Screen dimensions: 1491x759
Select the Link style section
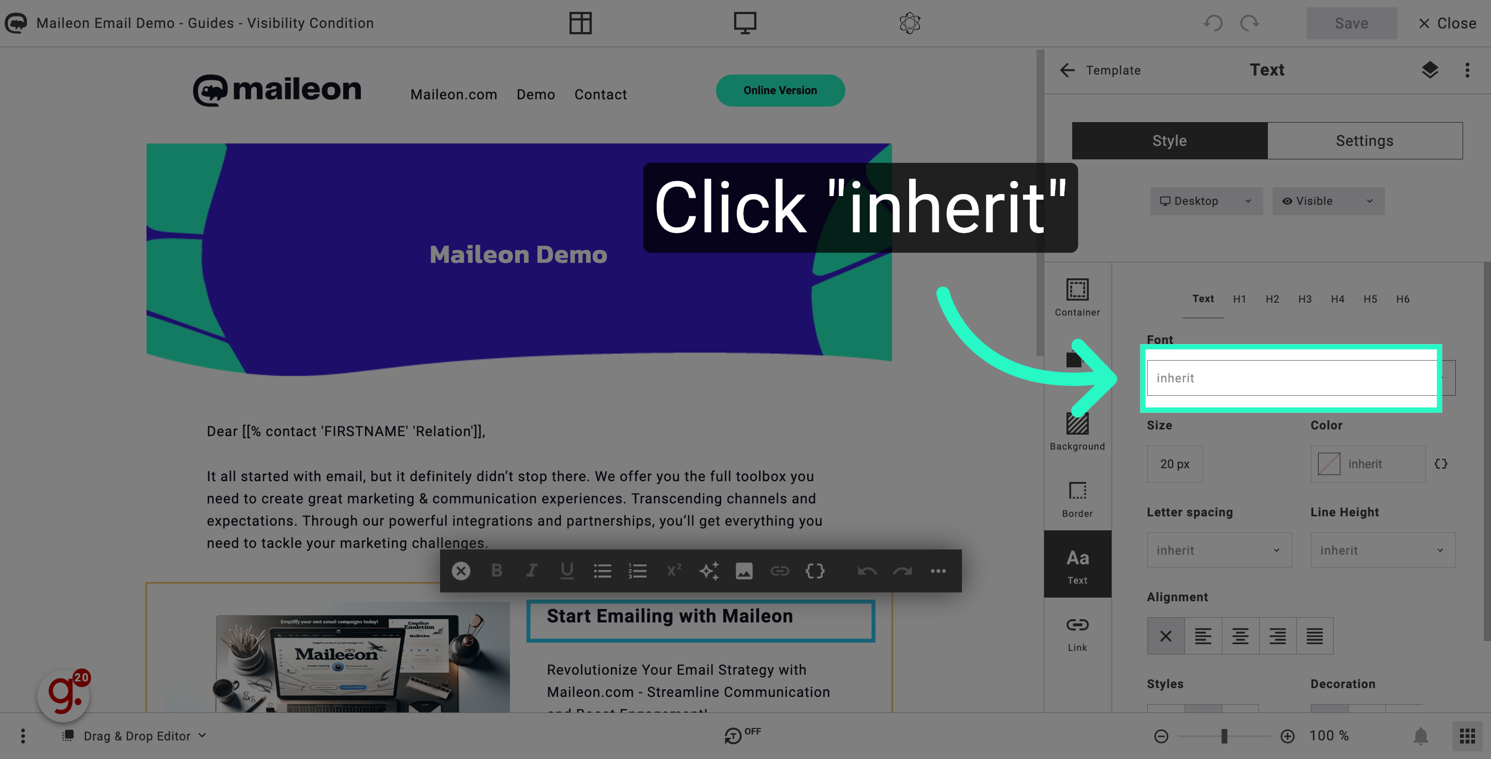[x=1077, y=633]
